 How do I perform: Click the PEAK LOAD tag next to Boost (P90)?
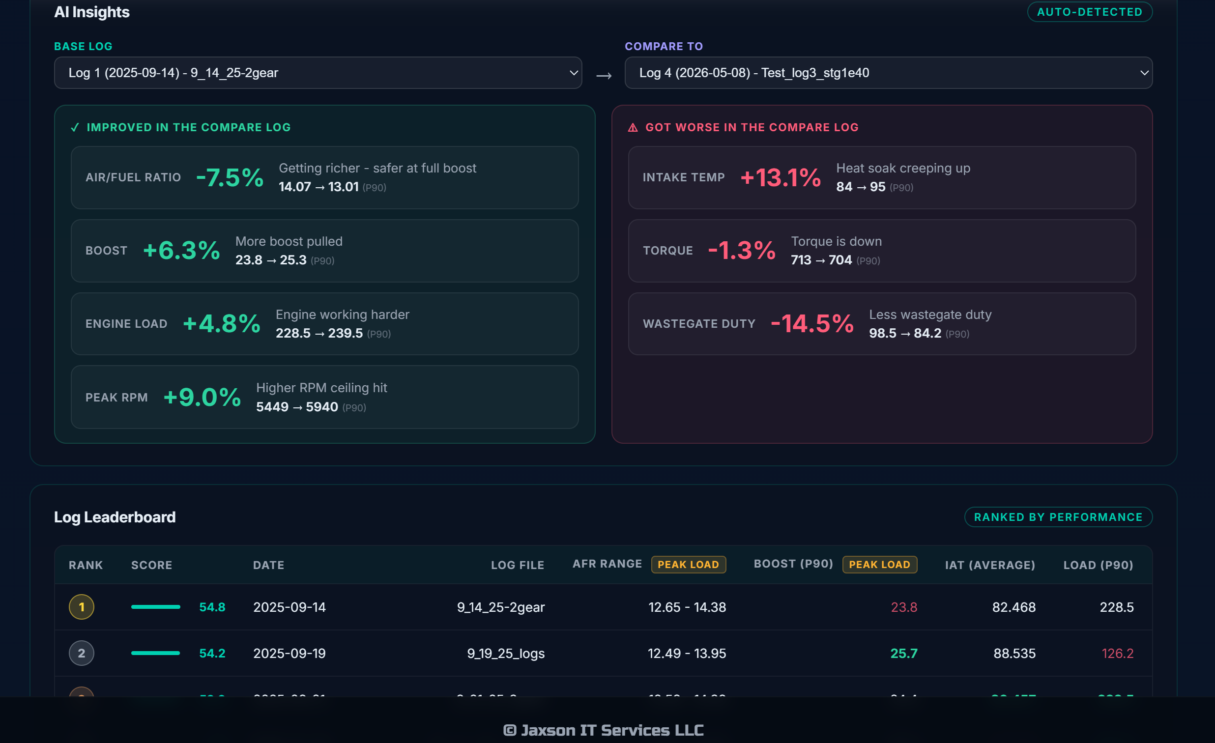click(880, 565)
